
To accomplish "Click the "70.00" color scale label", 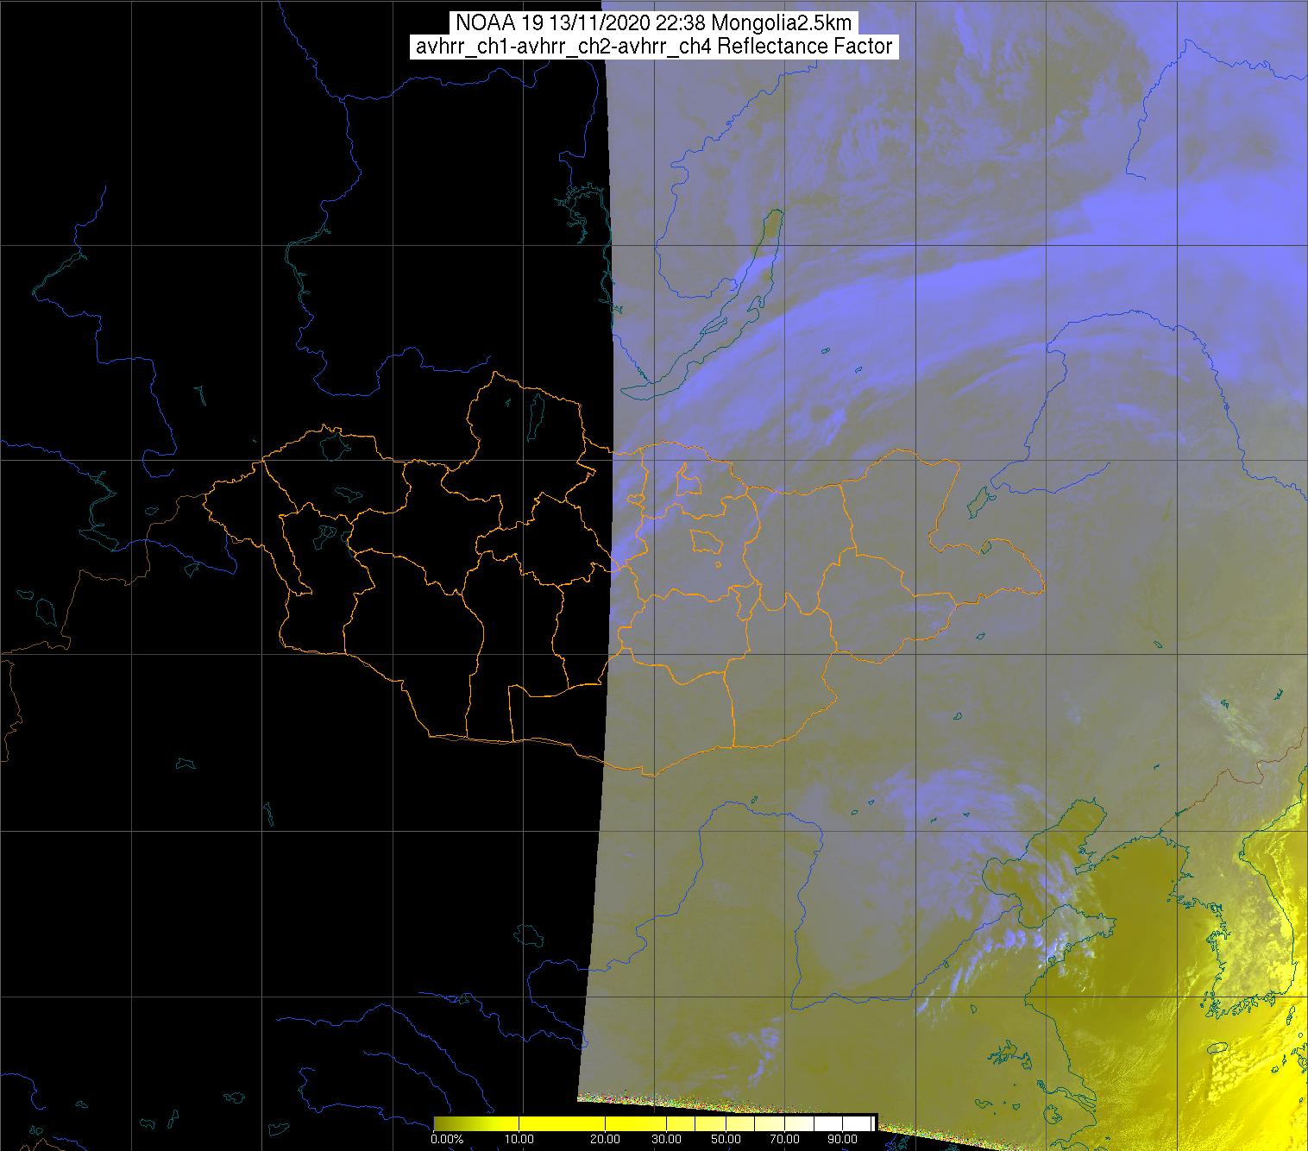I will [784, 1139].
